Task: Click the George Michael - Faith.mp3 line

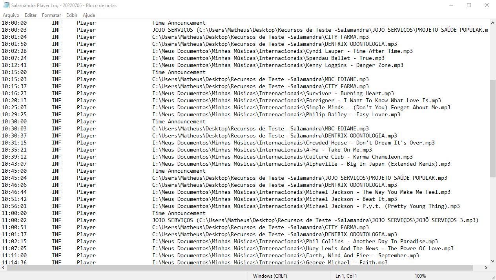Action: 195,262
